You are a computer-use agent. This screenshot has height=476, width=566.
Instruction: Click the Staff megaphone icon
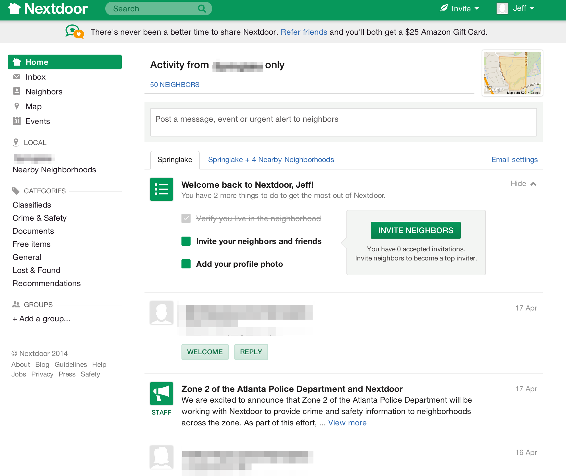coord(162,394)
